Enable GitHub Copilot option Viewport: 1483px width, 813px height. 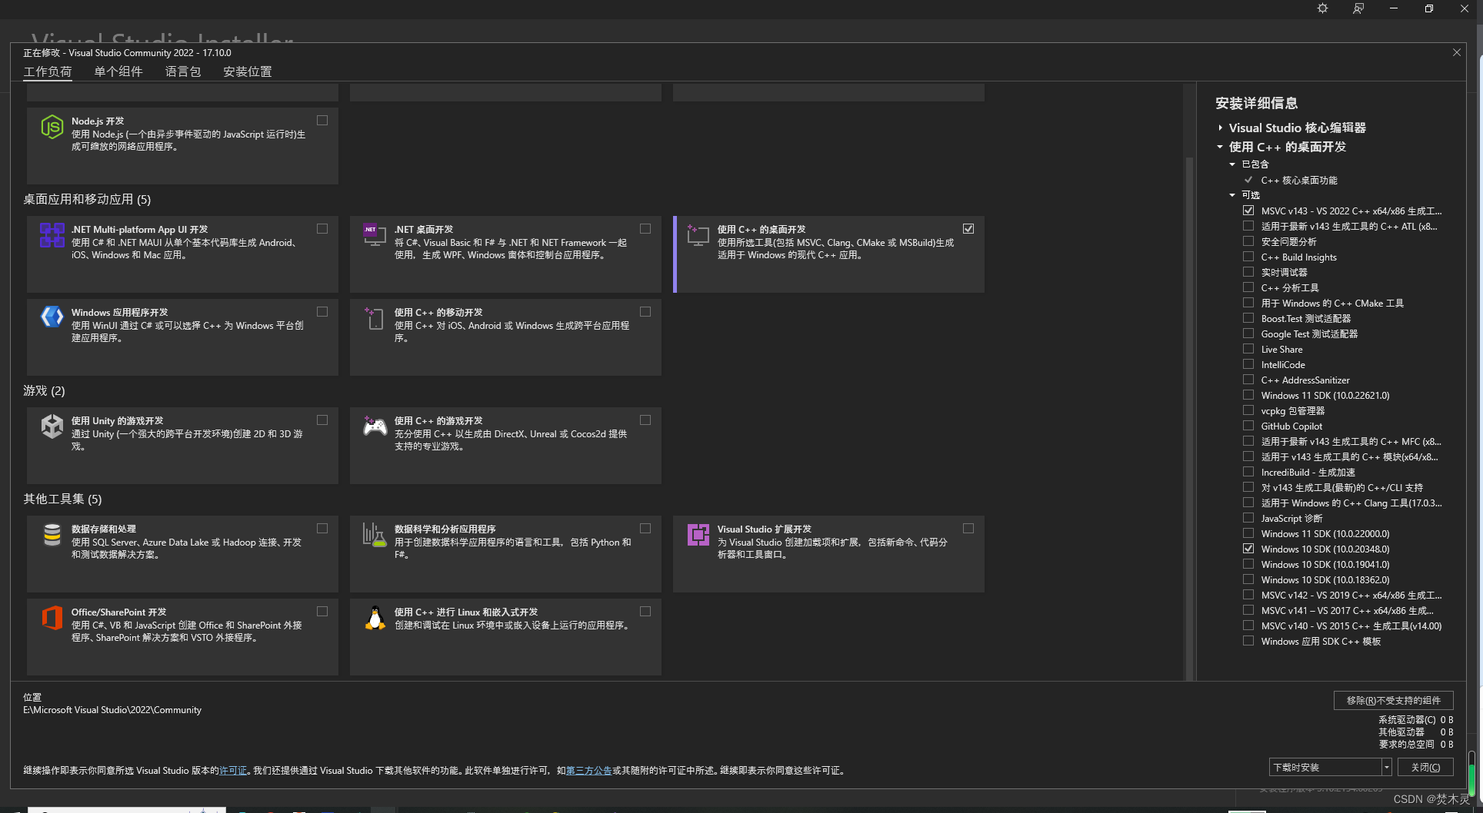(x=1248, y=426)
